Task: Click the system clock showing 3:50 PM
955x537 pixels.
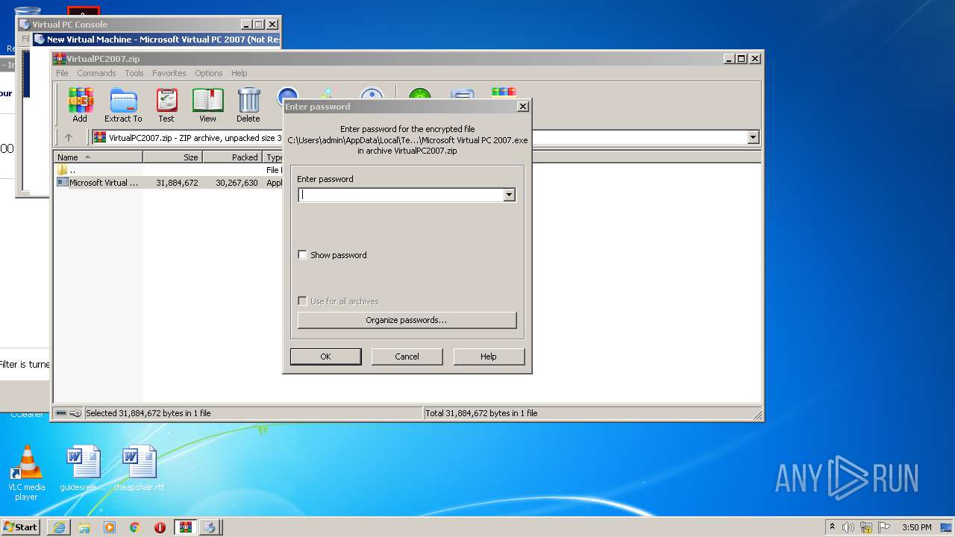Action: [x=916, y=527]
